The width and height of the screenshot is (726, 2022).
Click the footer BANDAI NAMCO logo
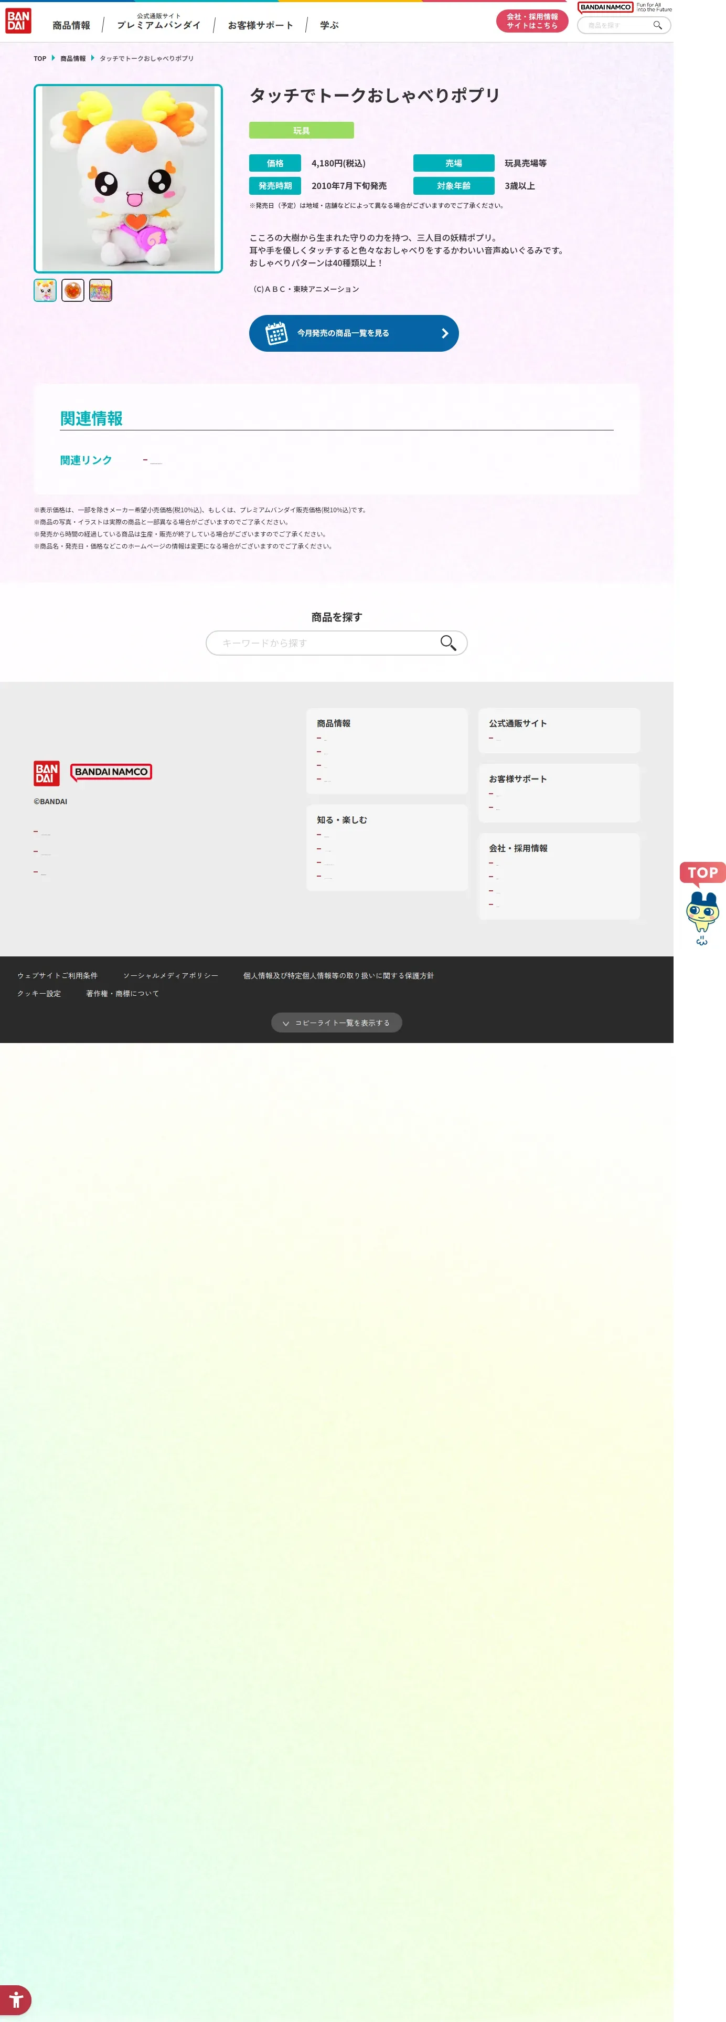pos(111,772)
